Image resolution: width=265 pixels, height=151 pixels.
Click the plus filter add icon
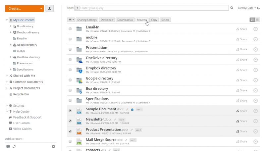point(77,8)
